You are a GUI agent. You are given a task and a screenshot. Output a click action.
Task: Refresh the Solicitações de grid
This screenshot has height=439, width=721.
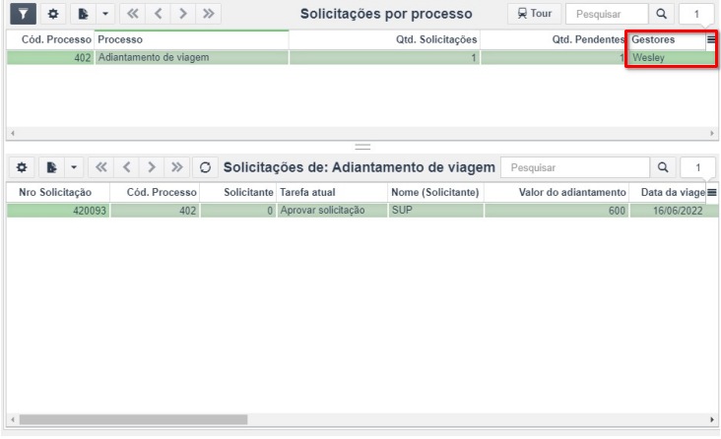[x=205, y=167]
